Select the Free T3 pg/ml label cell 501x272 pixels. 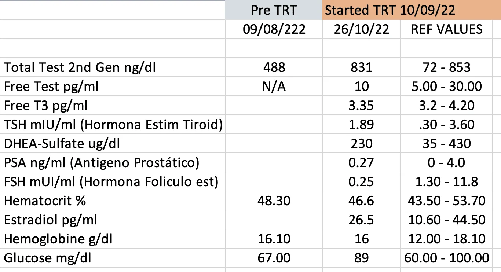pos(46,106)
